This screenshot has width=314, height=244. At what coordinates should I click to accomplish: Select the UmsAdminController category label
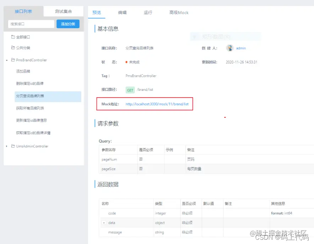point(32,146)
